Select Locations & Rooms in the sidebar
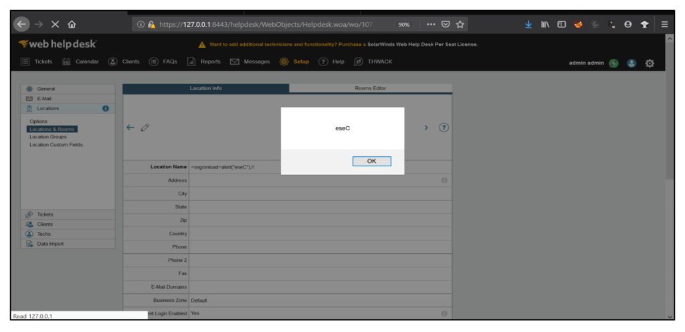Viewport: 685px width, 332px height. [52, 129]
